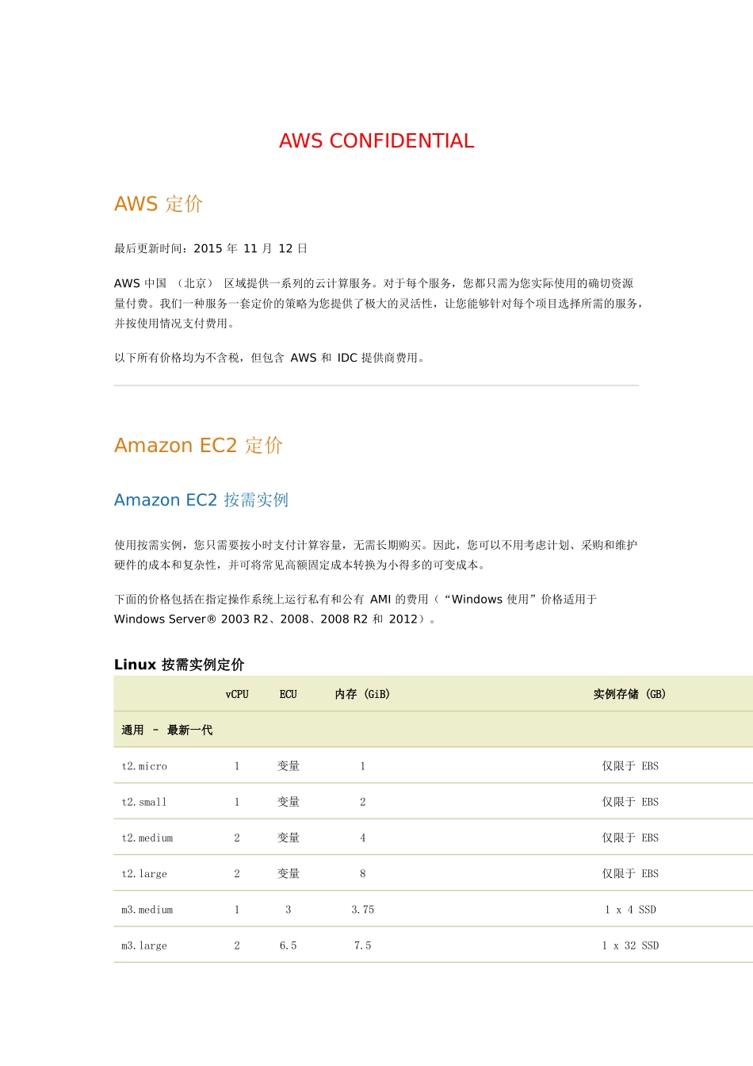The width and height of the screenshot is (753, 1066).
Task: Select the t2.large row name
Action: coord(144,874)
